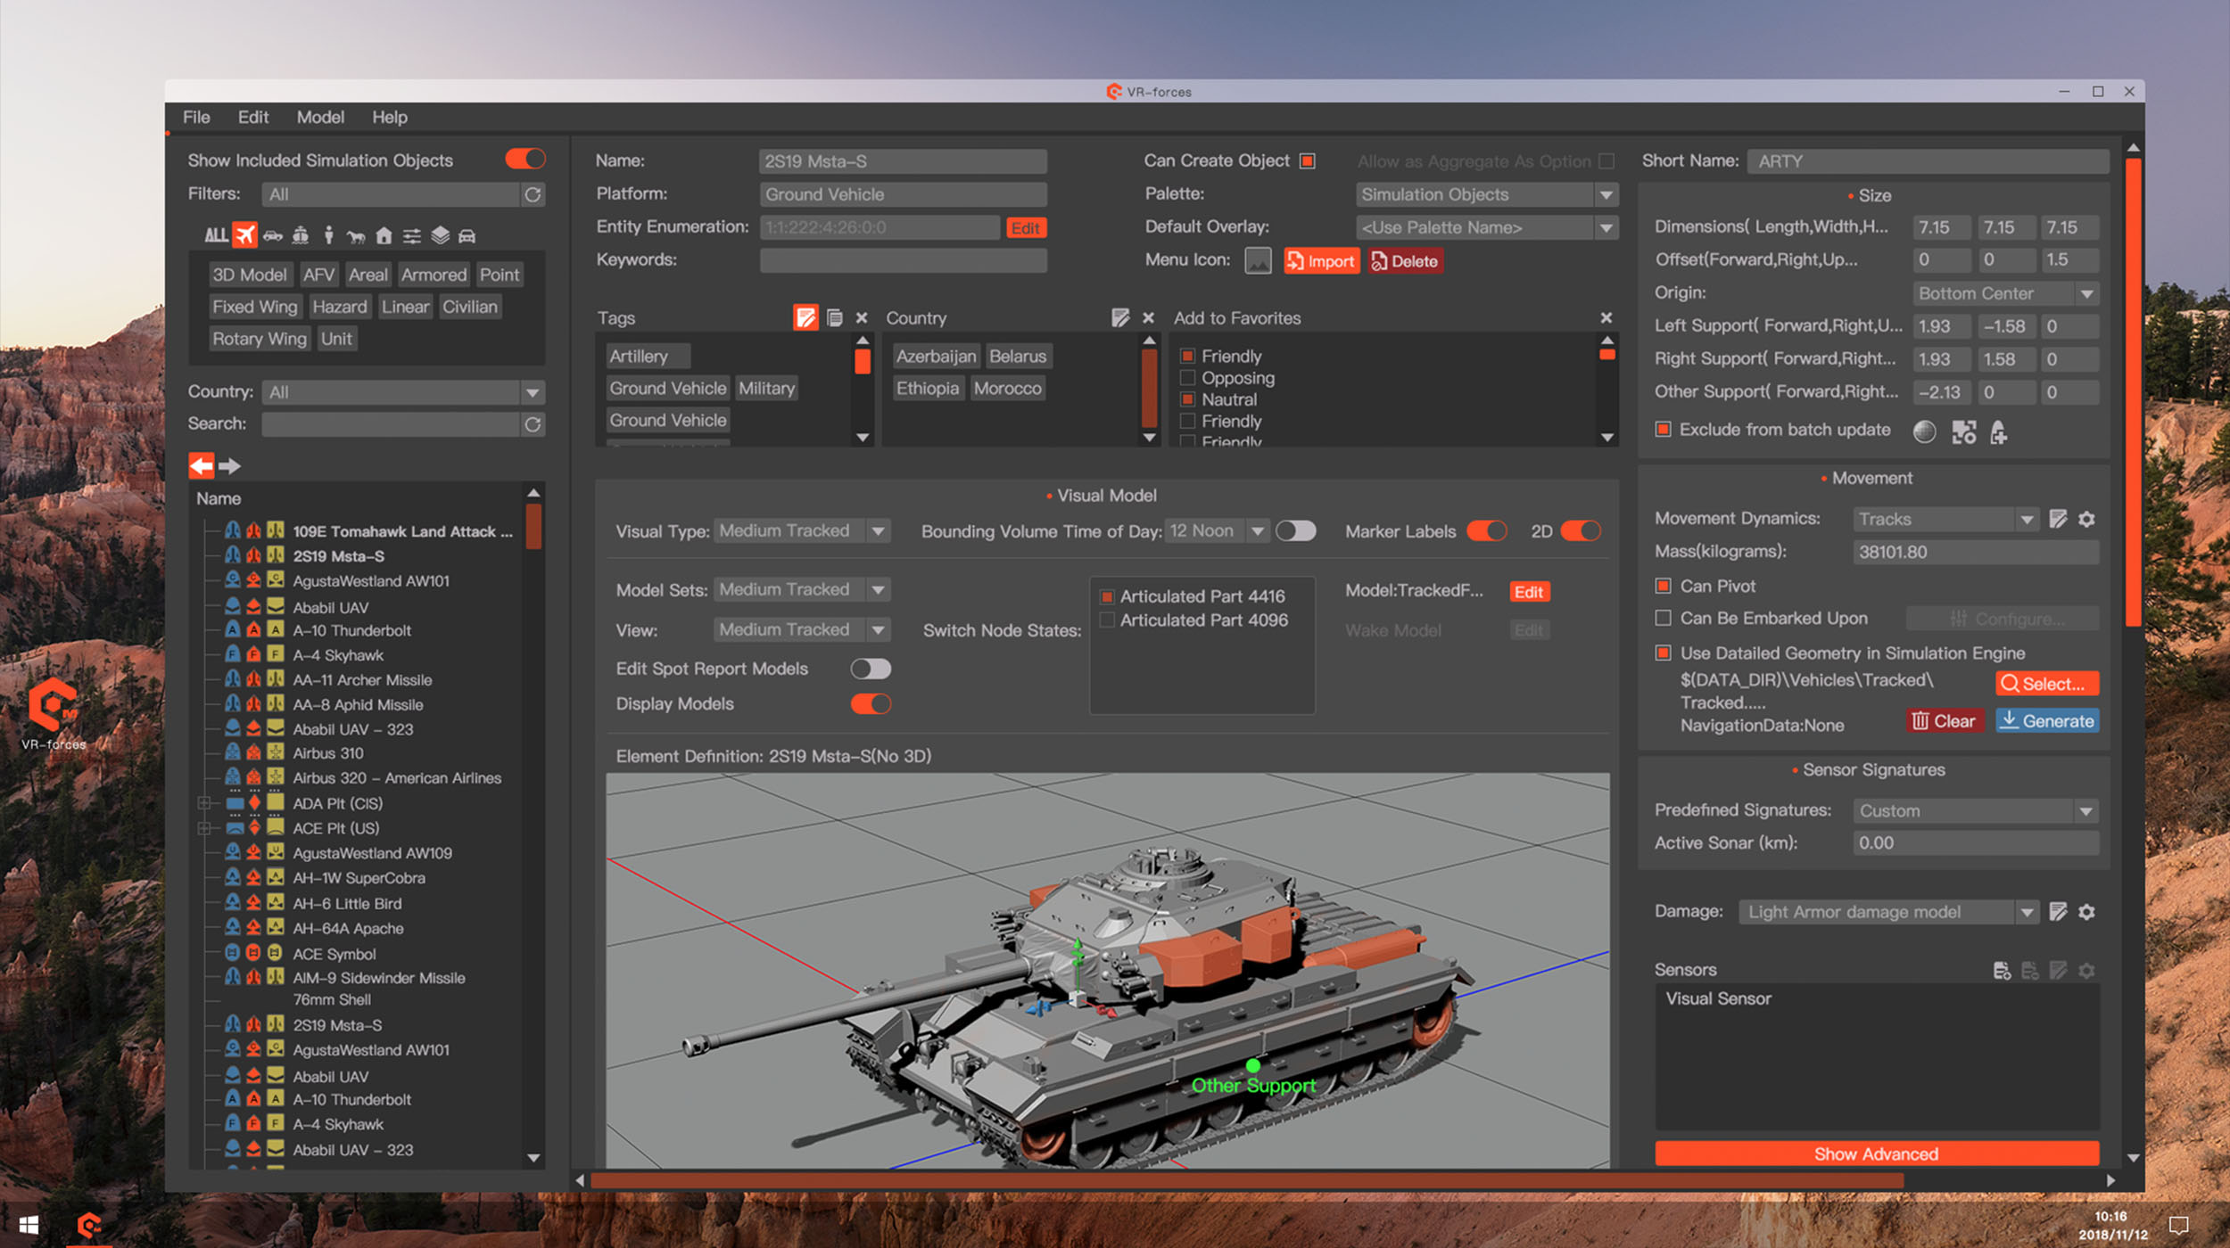Open the Edit menu

pos(252,117)
